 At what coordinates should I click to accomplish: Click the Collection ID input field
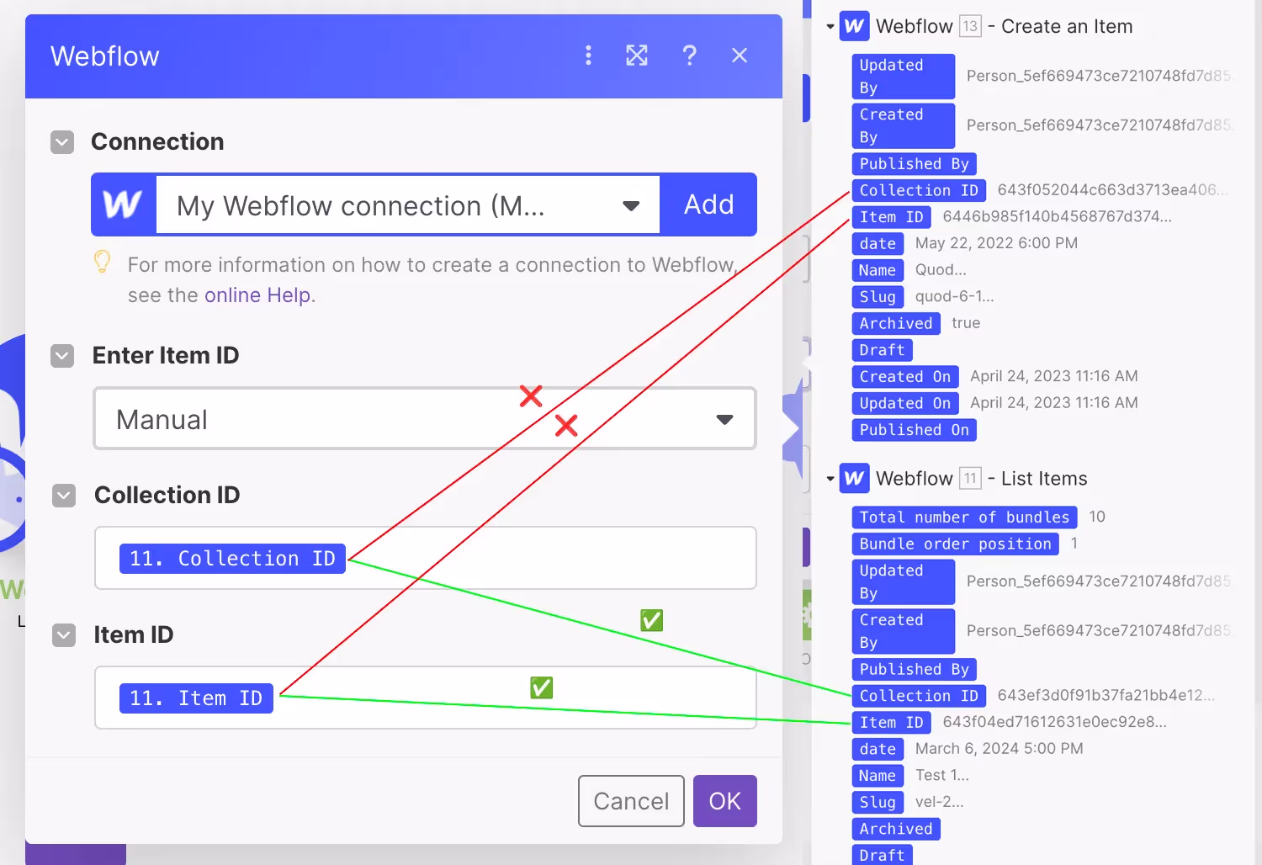click(x=426, y=558)
